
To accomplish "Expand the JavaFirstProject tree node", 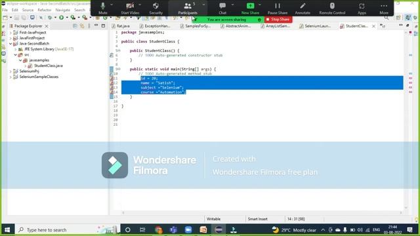I will coord(10,38).
